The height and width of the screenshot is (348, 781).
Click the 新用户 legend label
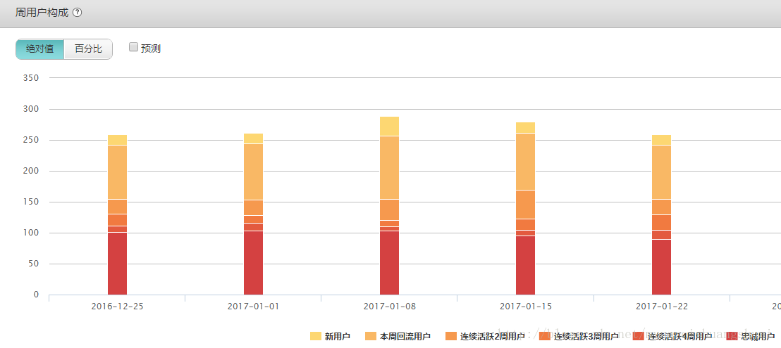tap(337, 337)
